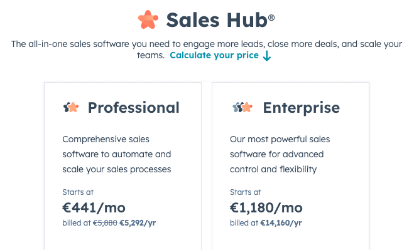Select the Professional plan title
The image size is (419, 250).
click(x=134, y=108)
